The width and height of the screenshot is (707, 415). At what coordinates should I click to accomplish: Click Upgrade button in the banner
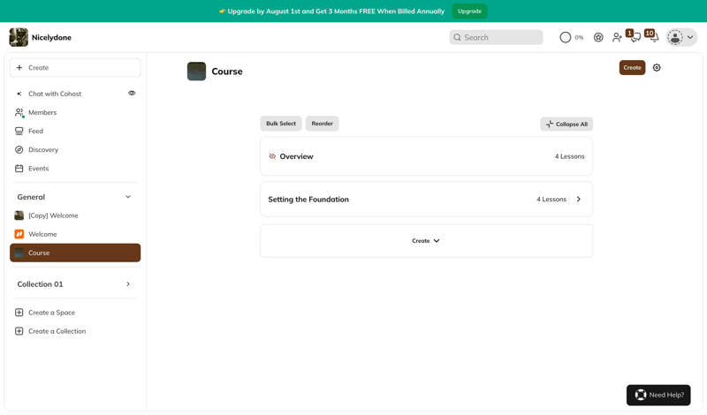(x=469, y=11)
